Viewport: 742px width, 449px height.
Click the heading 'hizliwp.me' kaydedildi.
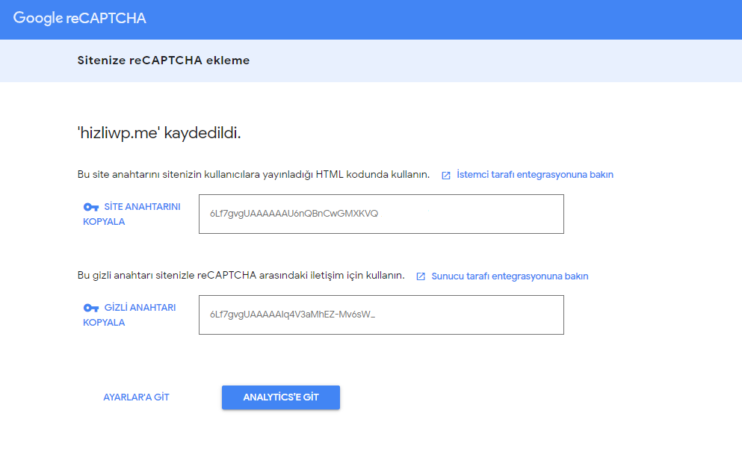coord(159,133)
